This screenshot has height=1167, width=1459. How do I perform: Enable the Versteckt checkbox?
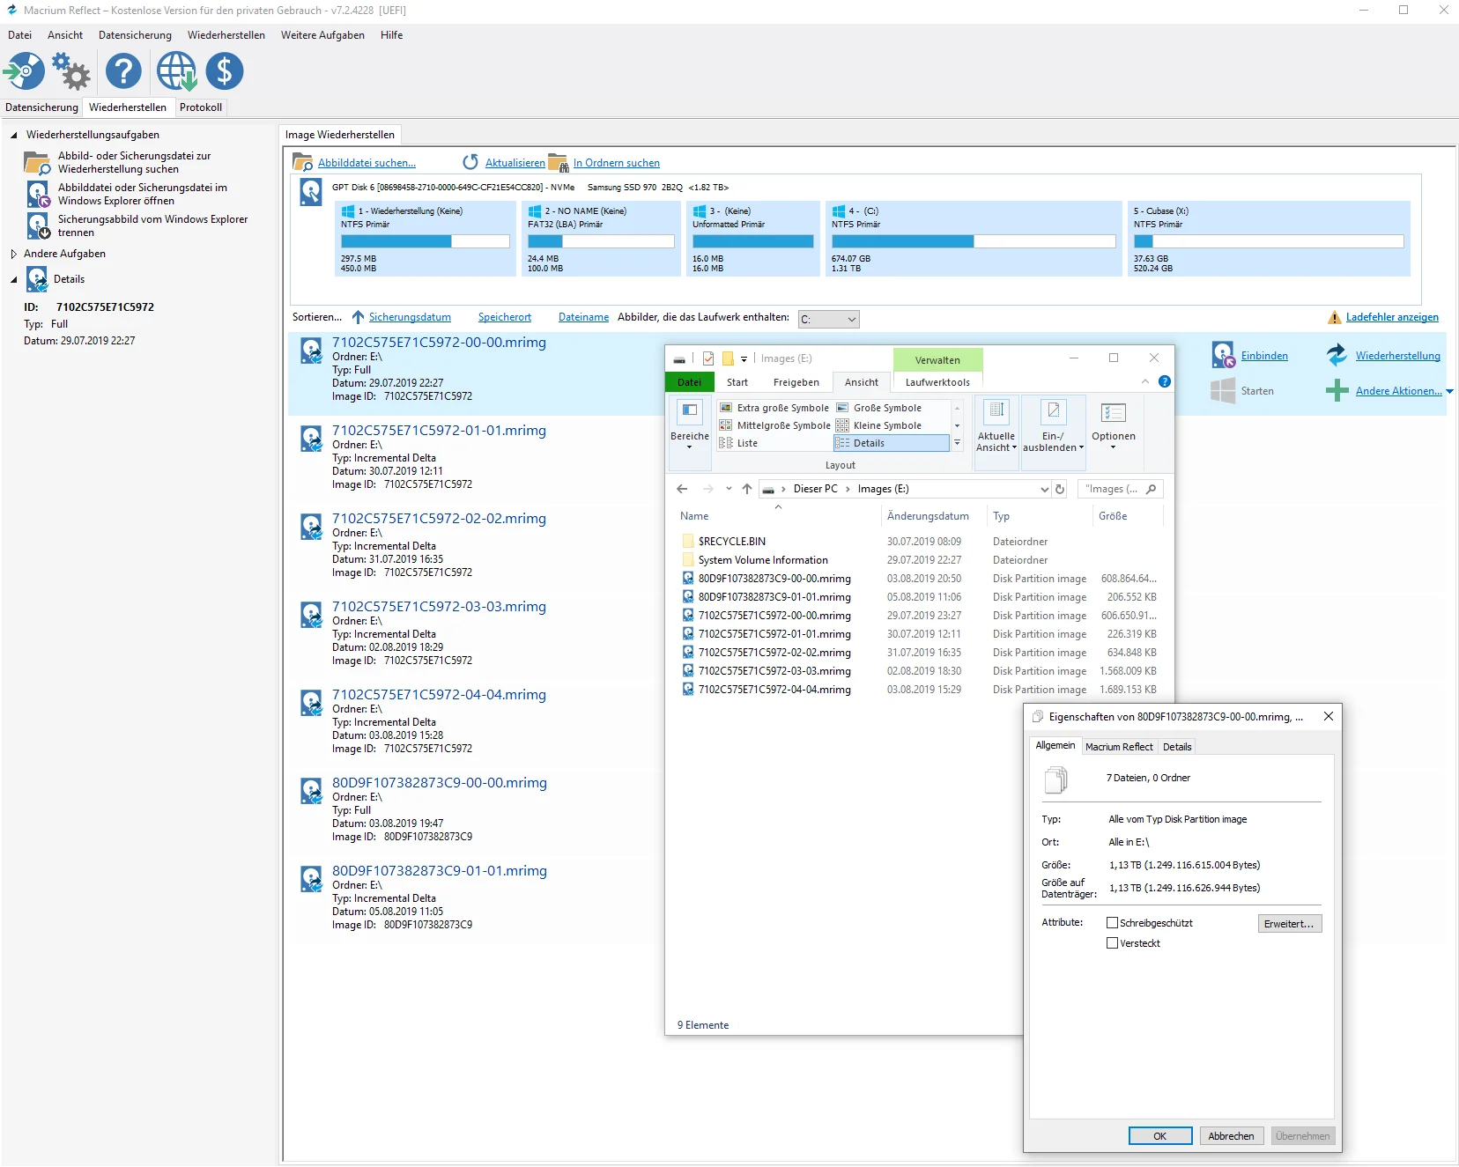click(1112, 943)
